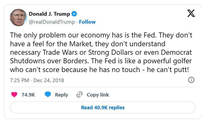Click the Donald J. Trump display name
This screenshot has height=122, width=205.
tap(50, 14)
